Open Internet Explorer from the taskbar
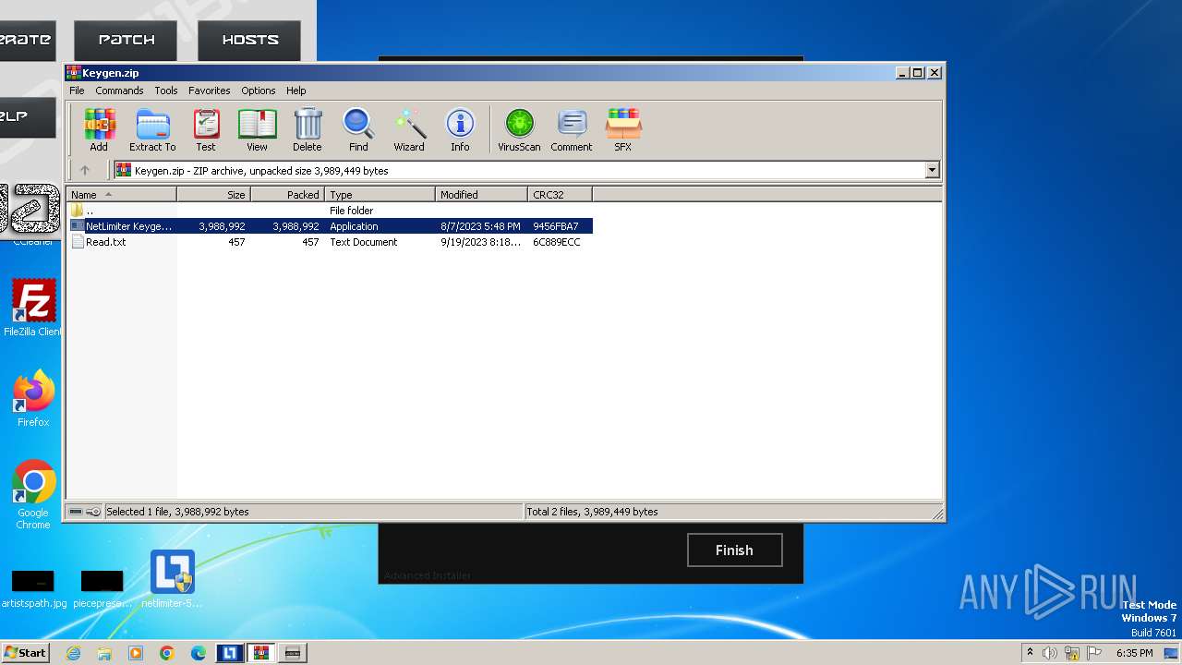This screenshot has height=665, width=1182. (x=73, y=653)
